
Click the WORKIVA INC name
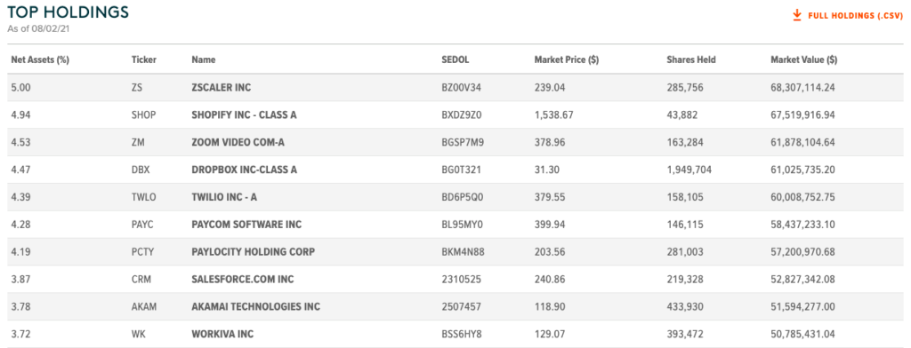222,335
